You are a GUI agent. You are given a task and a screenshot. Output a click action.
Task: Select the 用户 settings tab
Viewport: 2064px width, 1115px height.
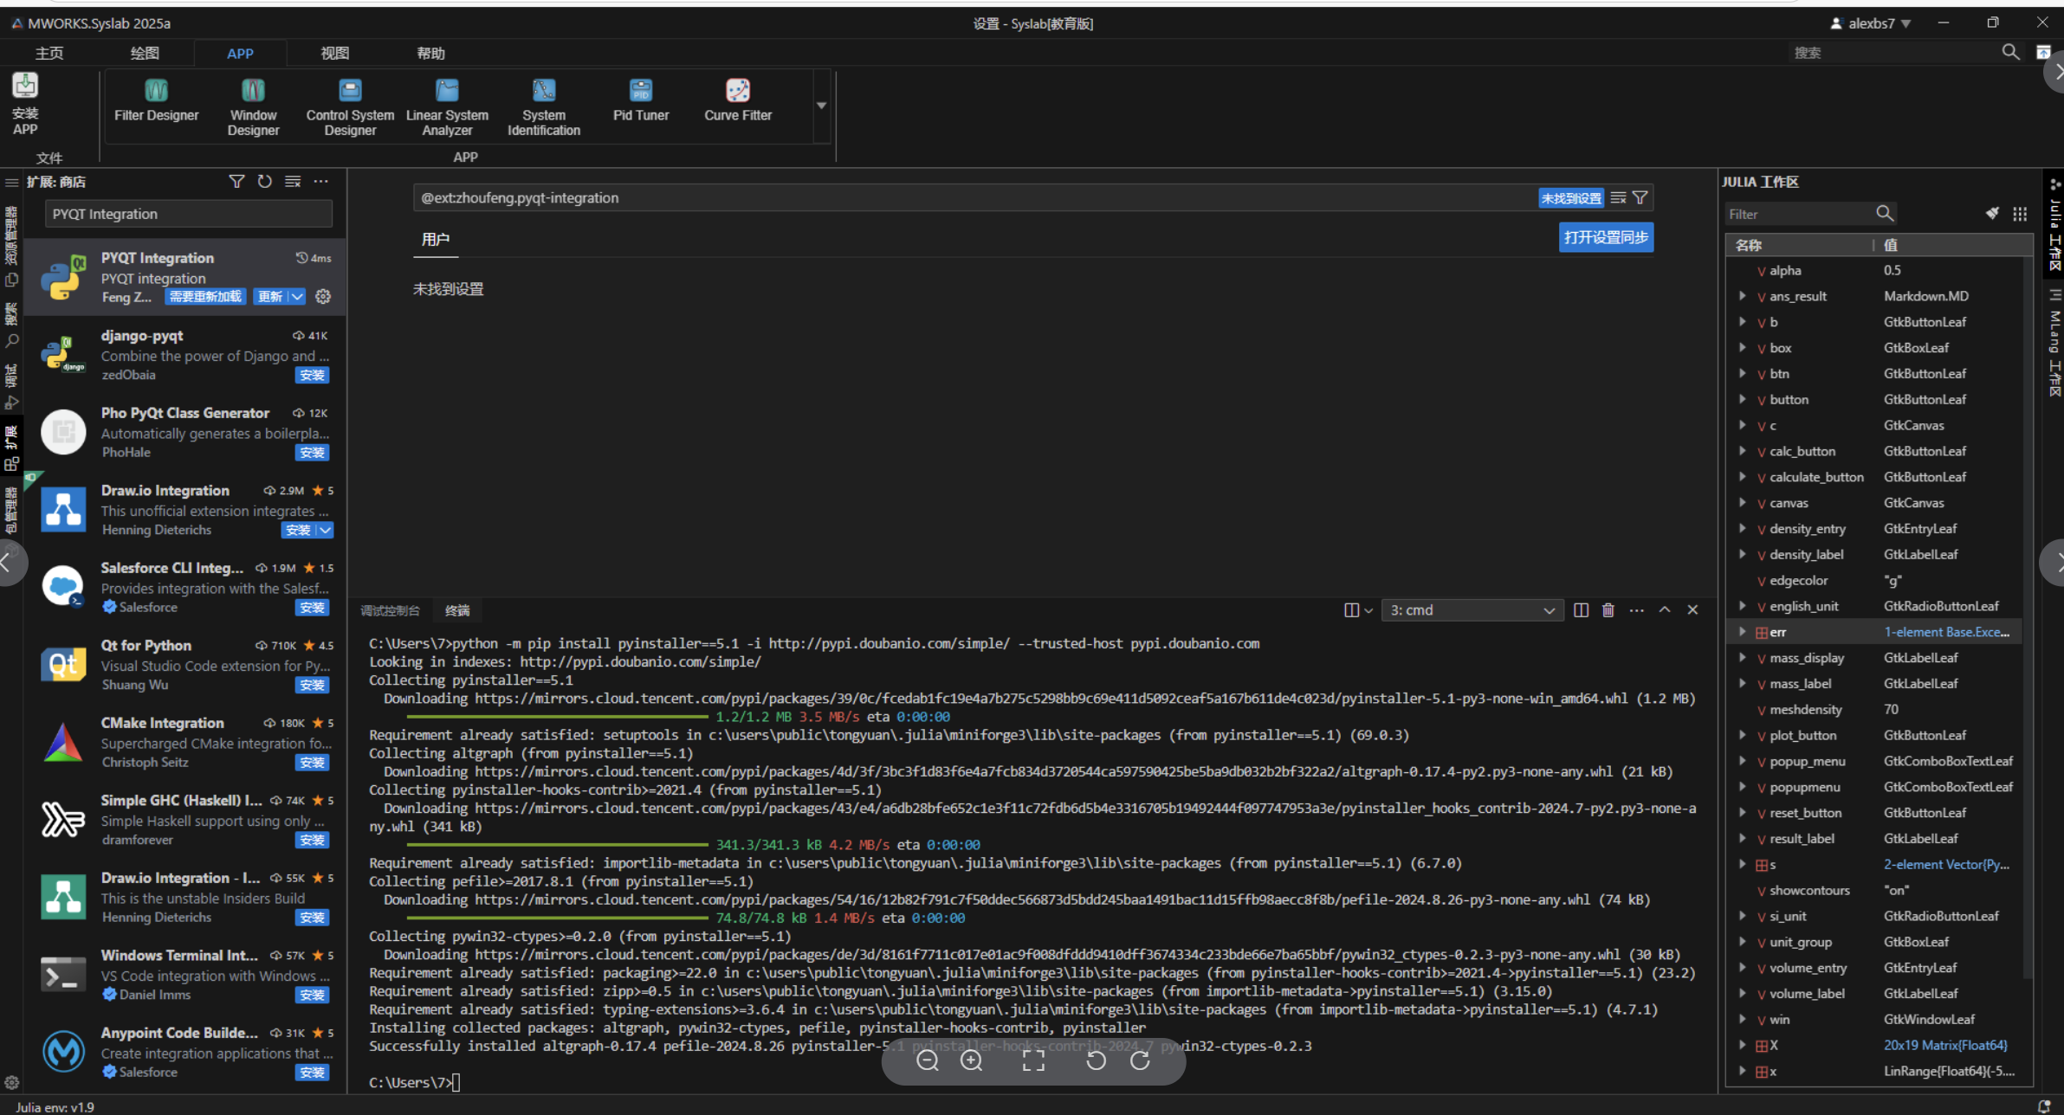tap(436, 240)
